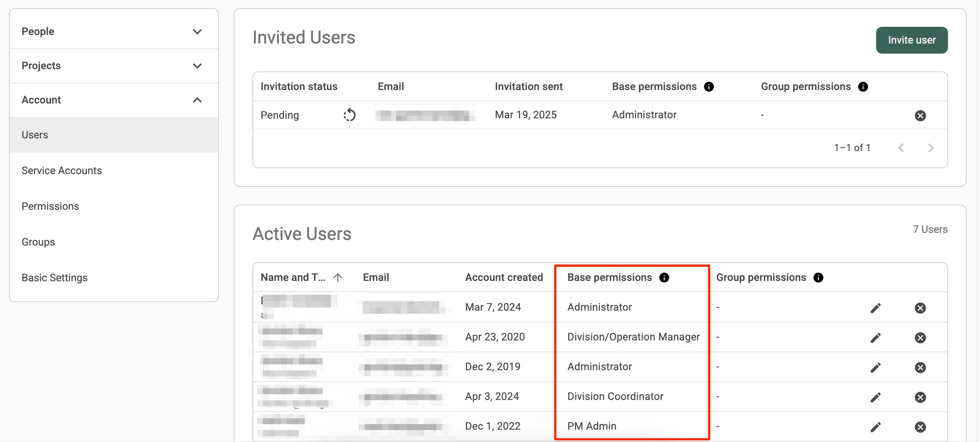Open the Users page
Viewport: 980px width, 442px height.
click(114, 135)
